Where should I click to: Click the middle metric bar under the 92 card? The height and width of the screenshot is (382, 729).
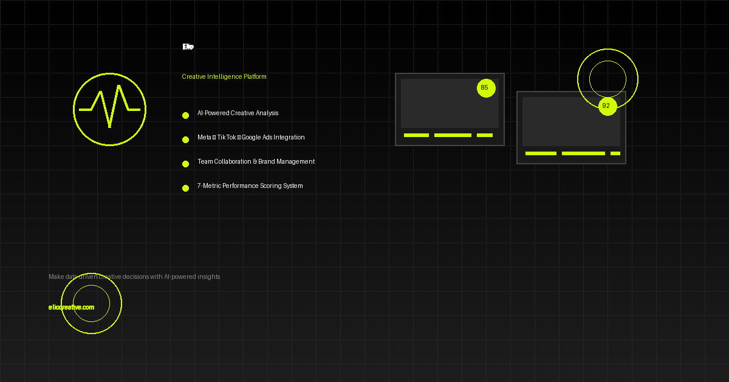pyautogui.click(x=583, y=153)
